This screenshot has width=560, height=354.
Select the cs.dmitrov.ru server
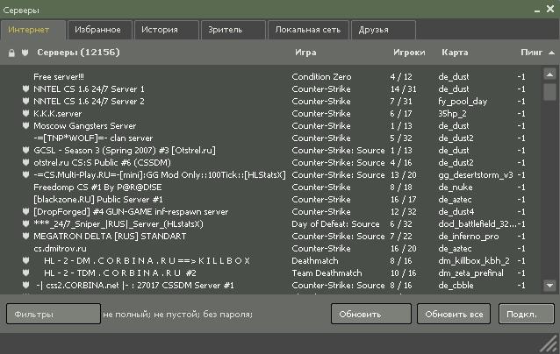pos(271,249)
